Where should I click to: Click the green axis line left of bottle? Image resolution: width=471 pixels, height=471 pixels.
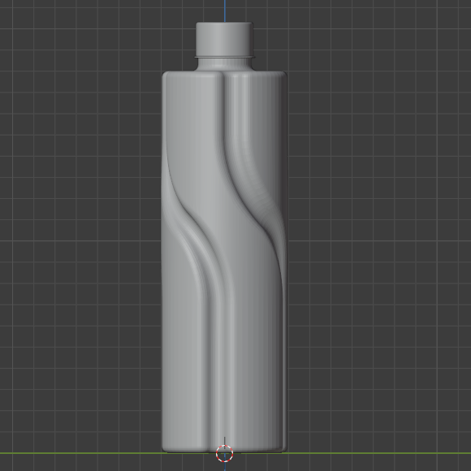point(80,452)
